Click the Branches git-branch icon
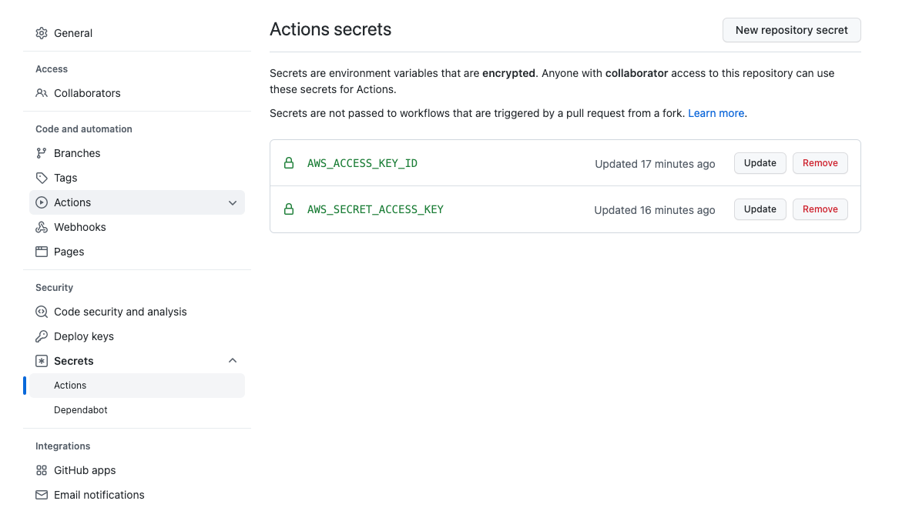 tap(42, 153)
